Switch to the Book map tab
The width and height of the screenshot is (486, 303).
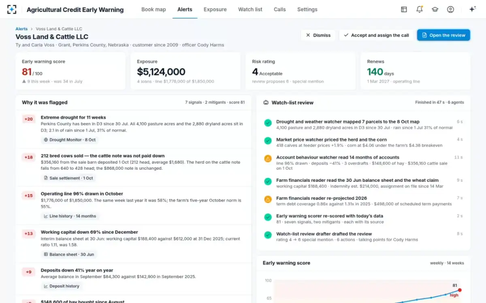tap(153, 9)
